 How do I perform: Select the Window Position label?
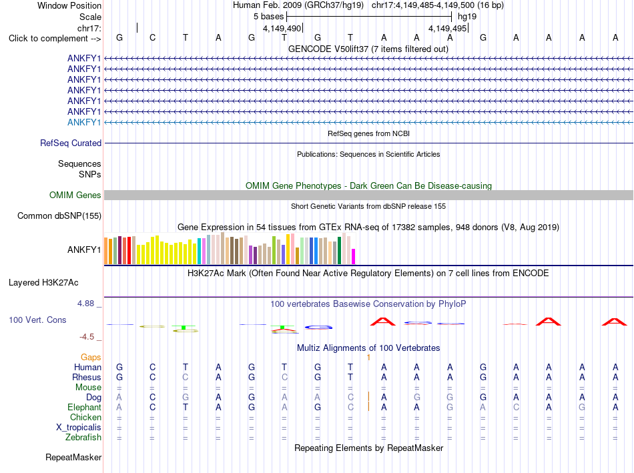tap(69, 5)
